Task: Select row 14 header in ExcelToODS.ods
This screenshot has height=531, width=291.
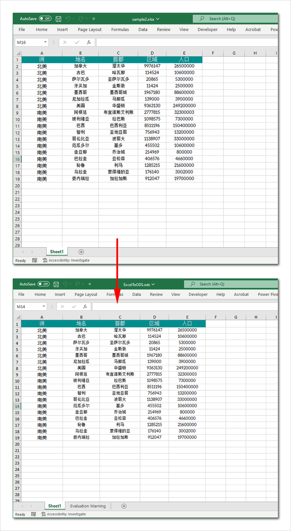Action: pos(17,406)
